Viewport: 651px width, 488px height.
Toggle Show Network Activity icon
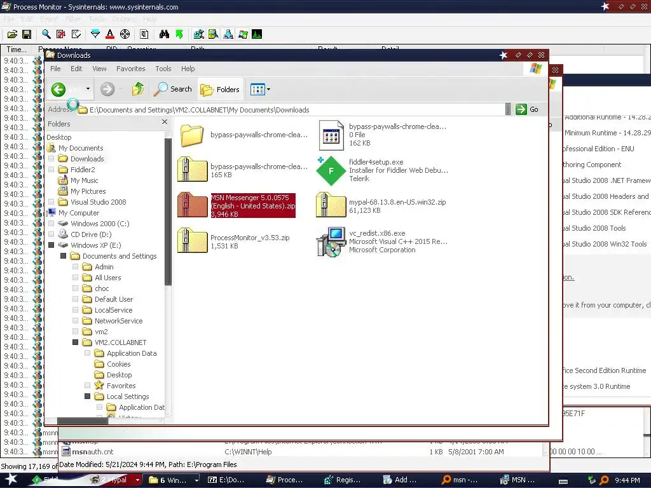coord(228,34)
